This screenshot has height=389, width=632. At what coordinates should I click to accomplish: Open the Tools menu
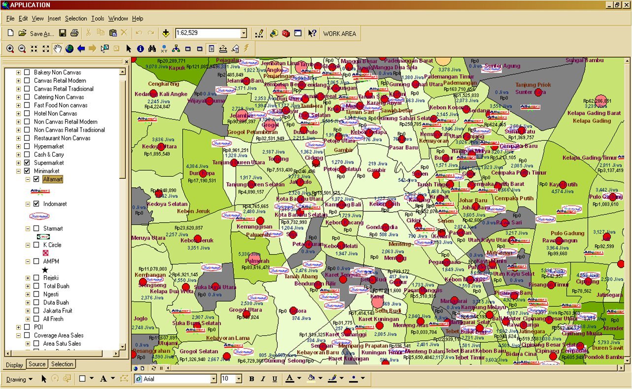point(98,18)
